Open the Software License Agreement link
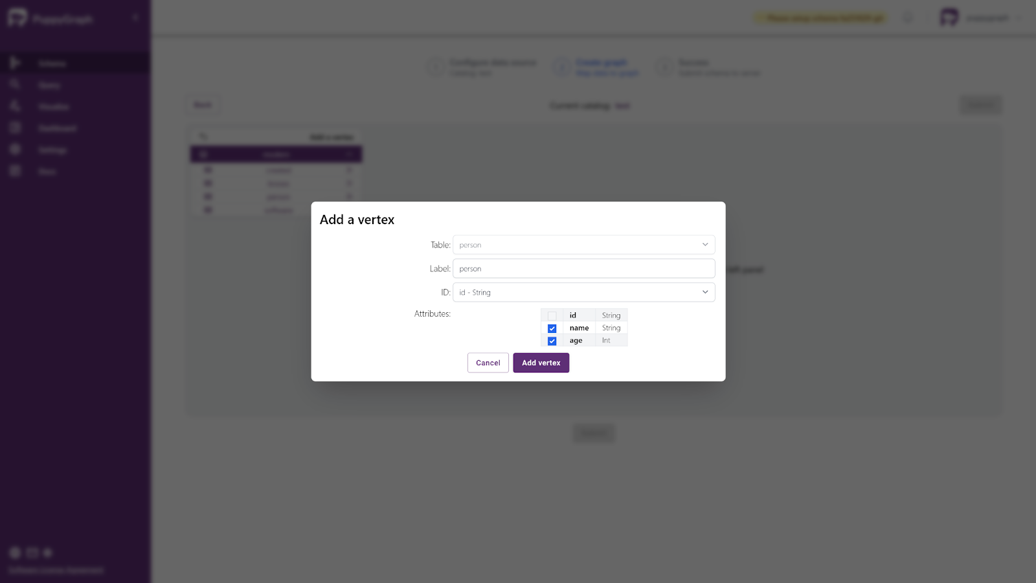This screenshot has height=583, width=1036. click(56, 570)
